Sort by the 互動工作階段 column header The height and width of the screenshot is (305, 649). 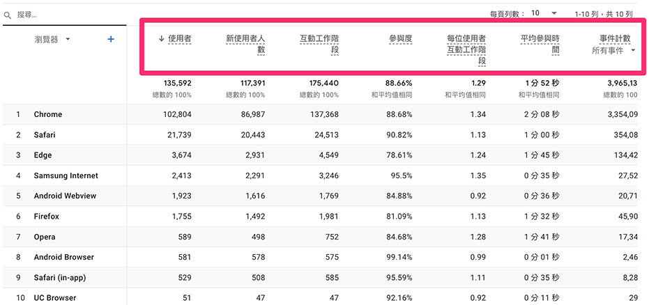319,45
